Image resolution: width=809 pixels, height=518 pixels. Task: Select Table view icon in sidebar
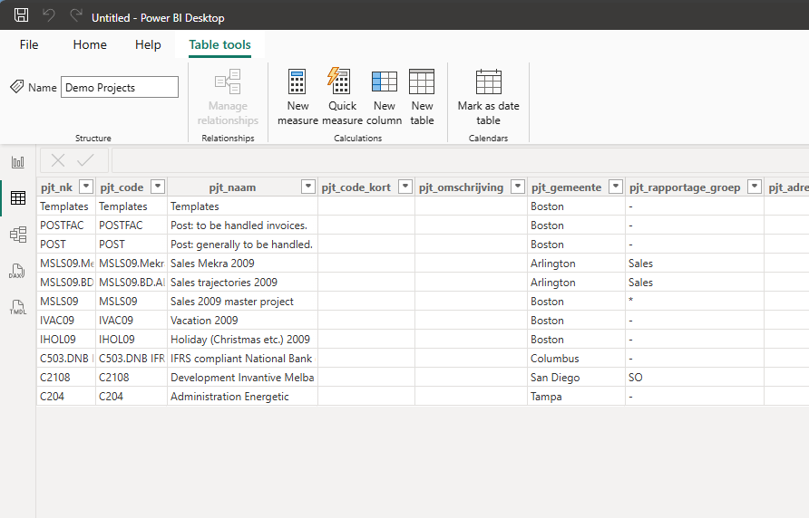tap(17, 198)
